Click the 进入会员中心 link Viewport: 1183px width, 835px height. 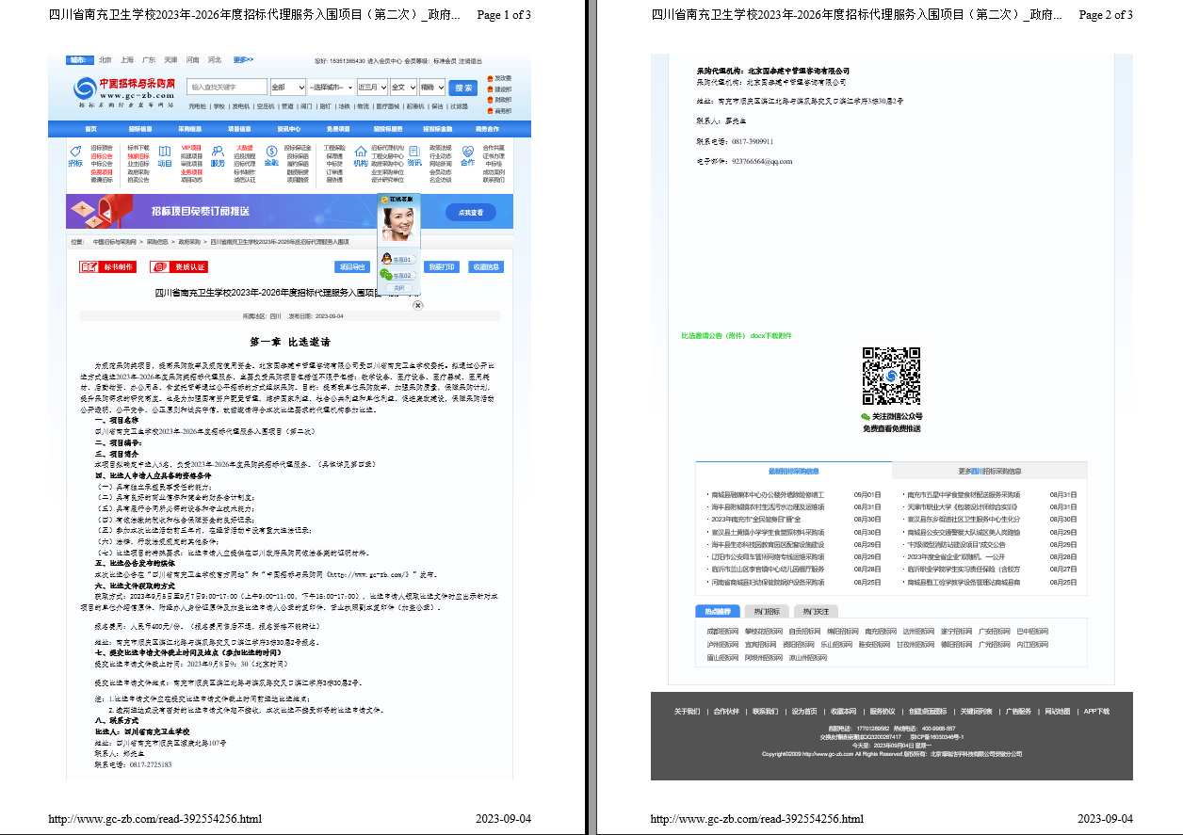[x=384, y=61]
